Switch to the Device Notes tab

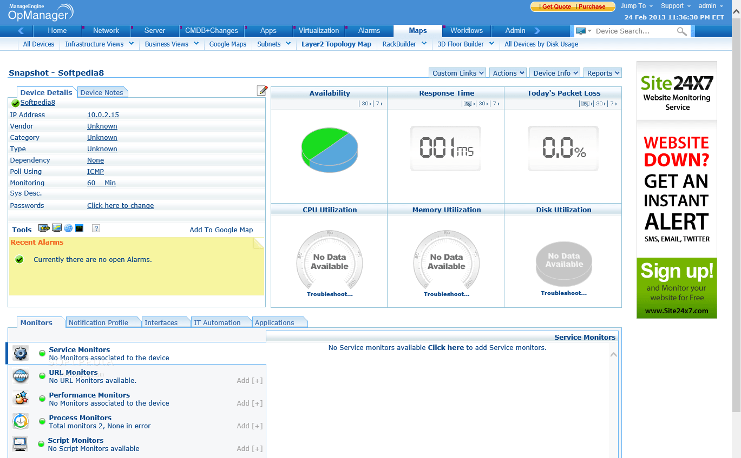pyautogui.click(x=102, y=92)
